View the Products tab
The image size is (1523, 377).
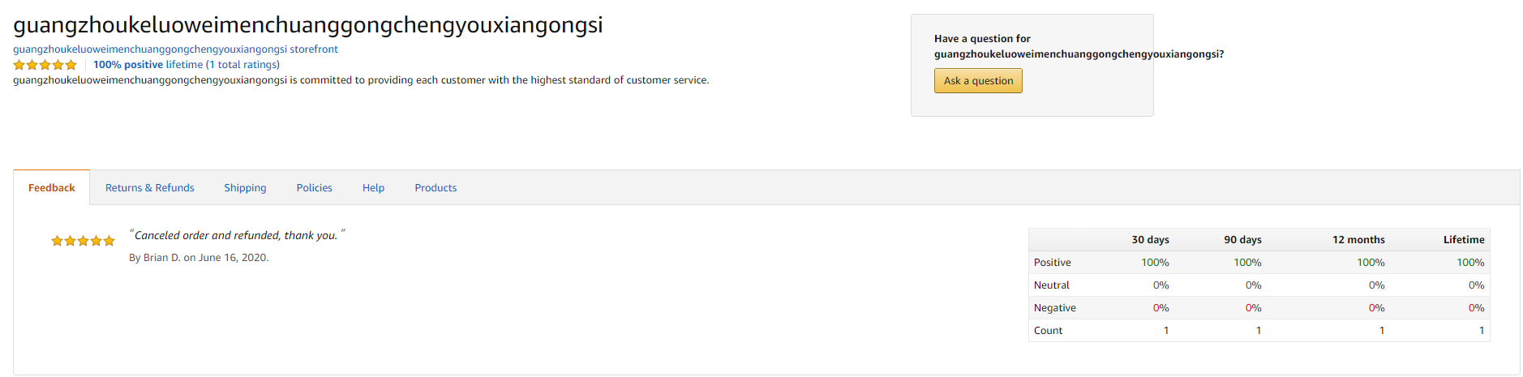pos(435,188)
